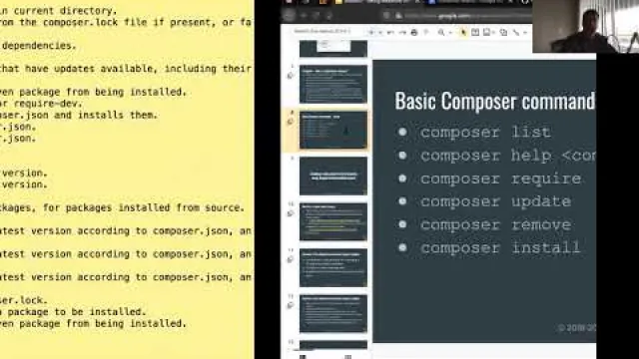Viewport: 639px width, 359px height.
Task: Select the highlighted Basic Composer commands thumbnail
Action: point(333,131)
